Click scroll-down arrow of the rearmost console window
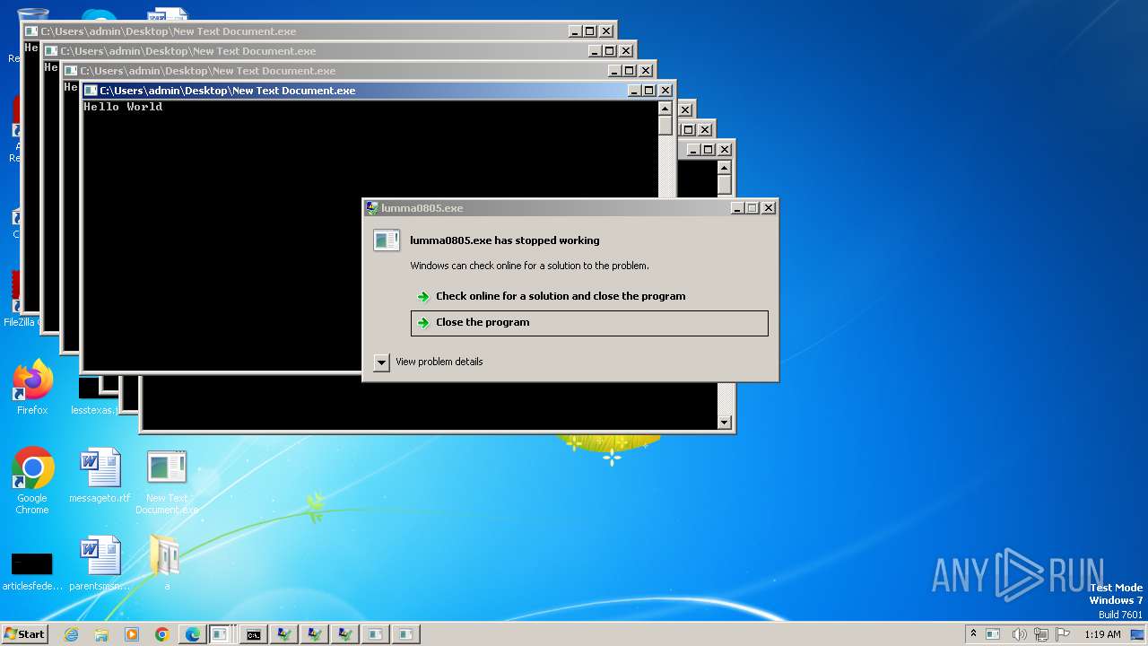 tap(725, 423)
